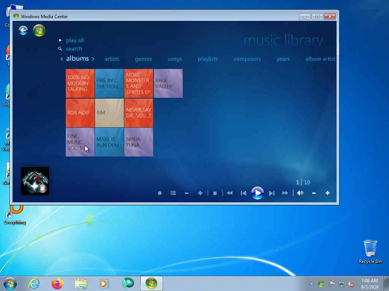Channel up with the plus beside stop button

(201, 193)
